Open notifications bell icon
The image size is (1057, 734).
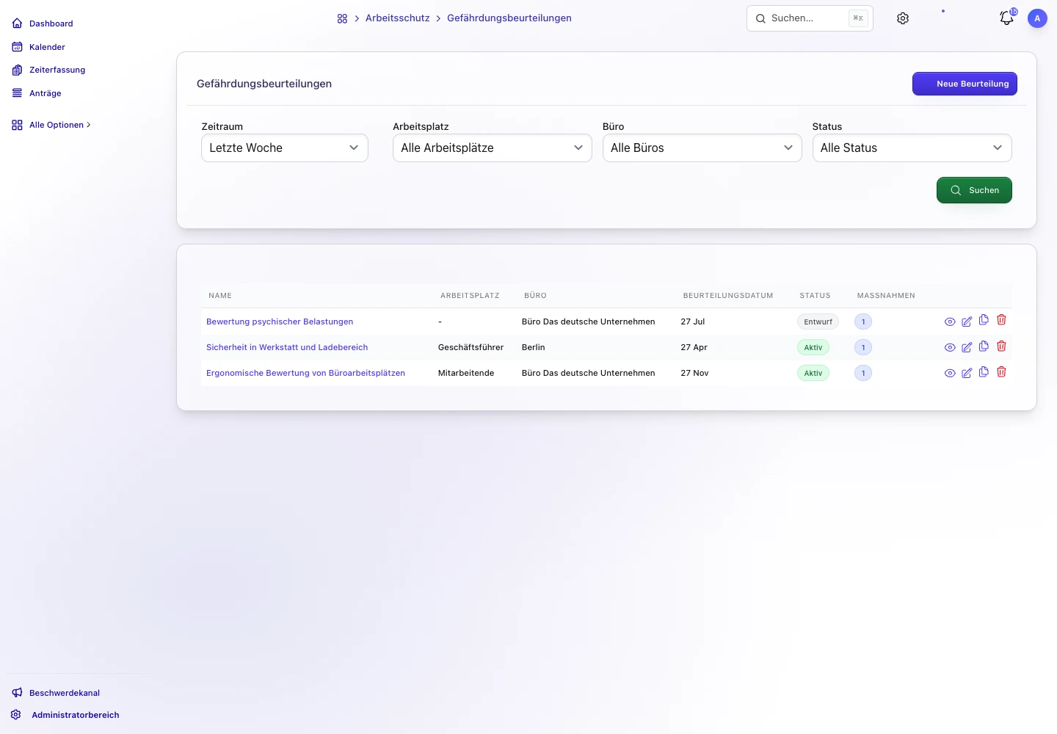pos(1006,18)
